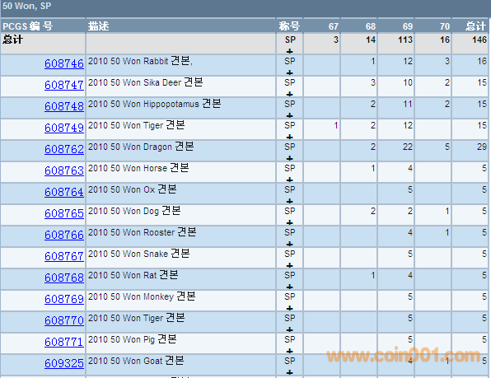Image resolution: width=491 pixels, height=378 pixels.
Task: Open PCGS number 608747 link
Action: click(x=64, y=85)
